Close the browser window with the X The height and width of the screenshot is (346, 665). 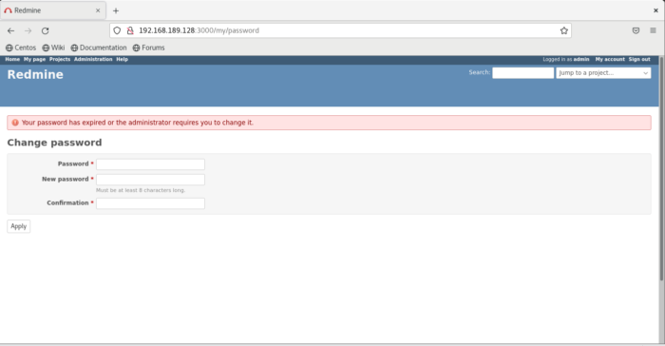655,10
